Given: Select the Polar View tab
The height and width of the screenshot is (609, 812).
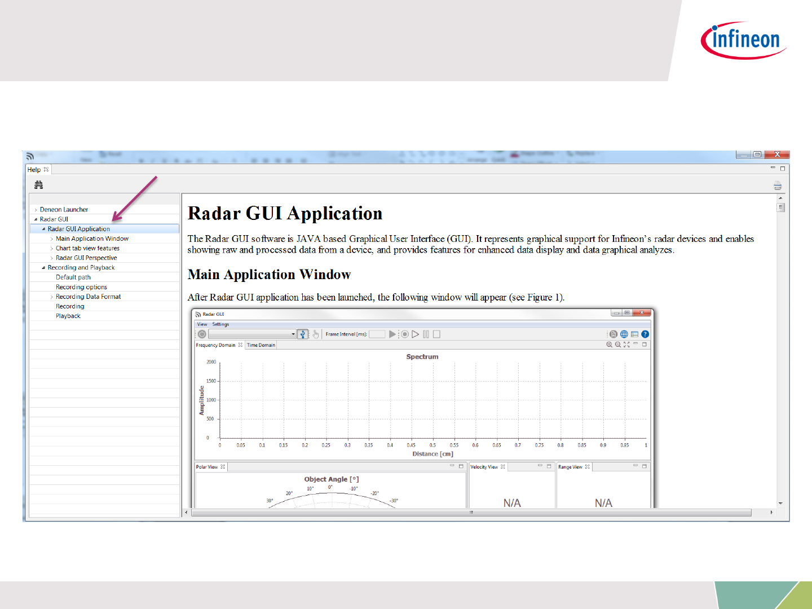Looking at the screenshot, I should pos(206,467).
